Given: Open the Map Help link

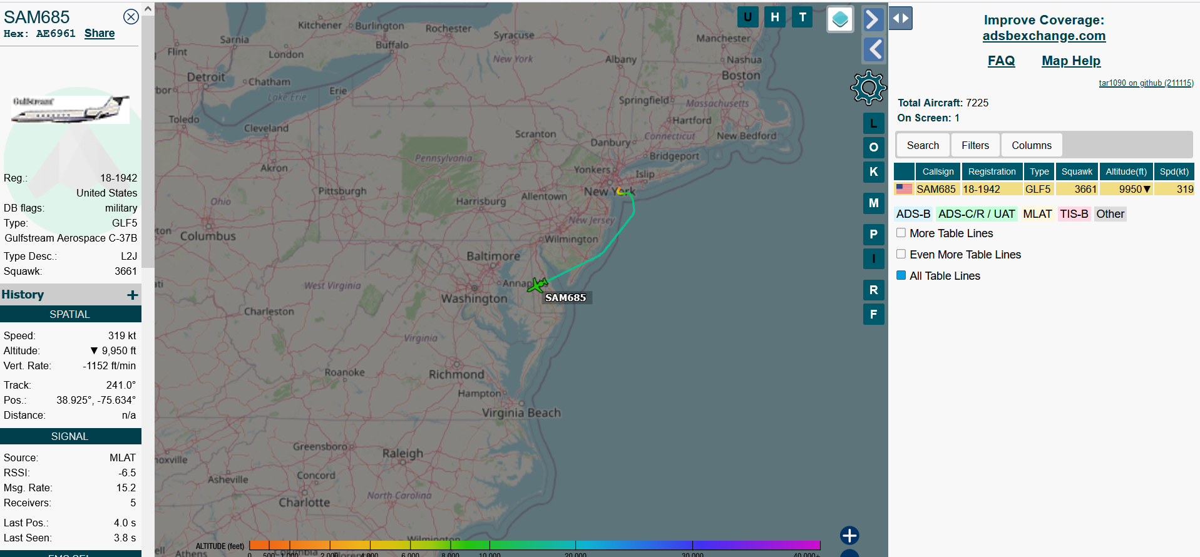Looking at the screenshot, I should coord(1070,61).
